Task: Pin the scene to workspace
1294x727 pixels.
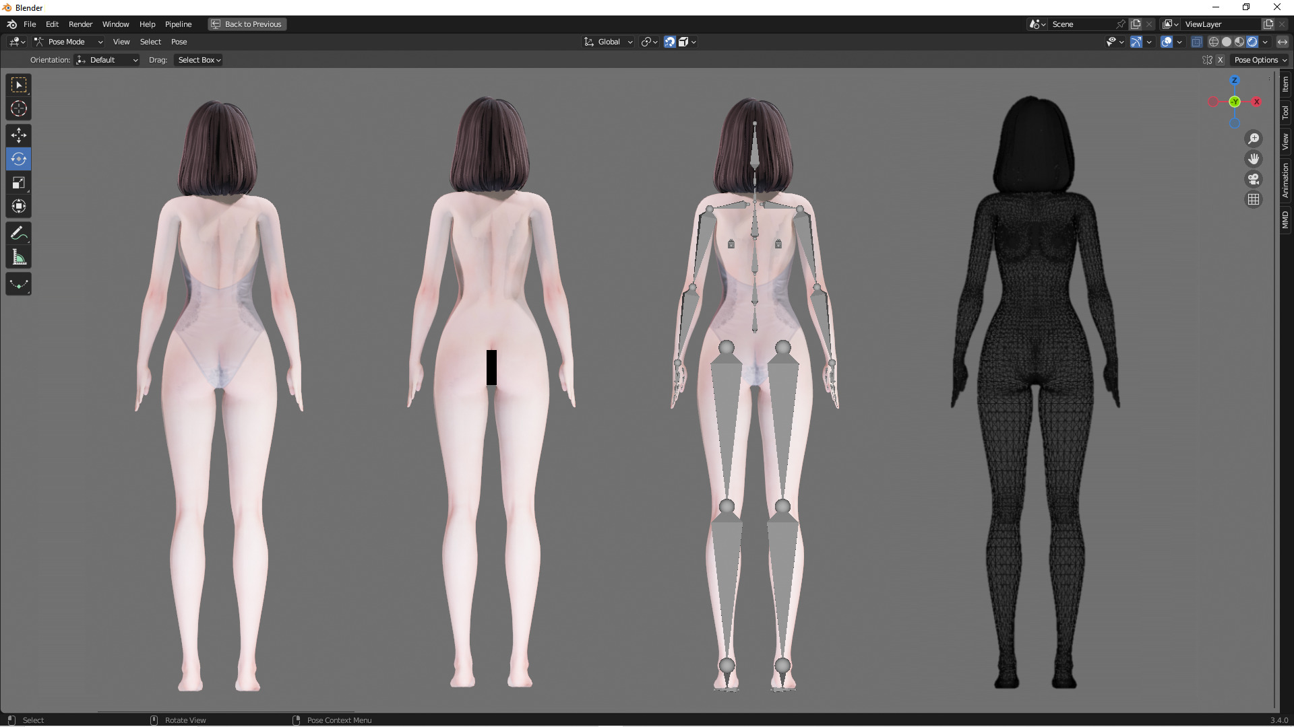Action: tap(1120, 24)
